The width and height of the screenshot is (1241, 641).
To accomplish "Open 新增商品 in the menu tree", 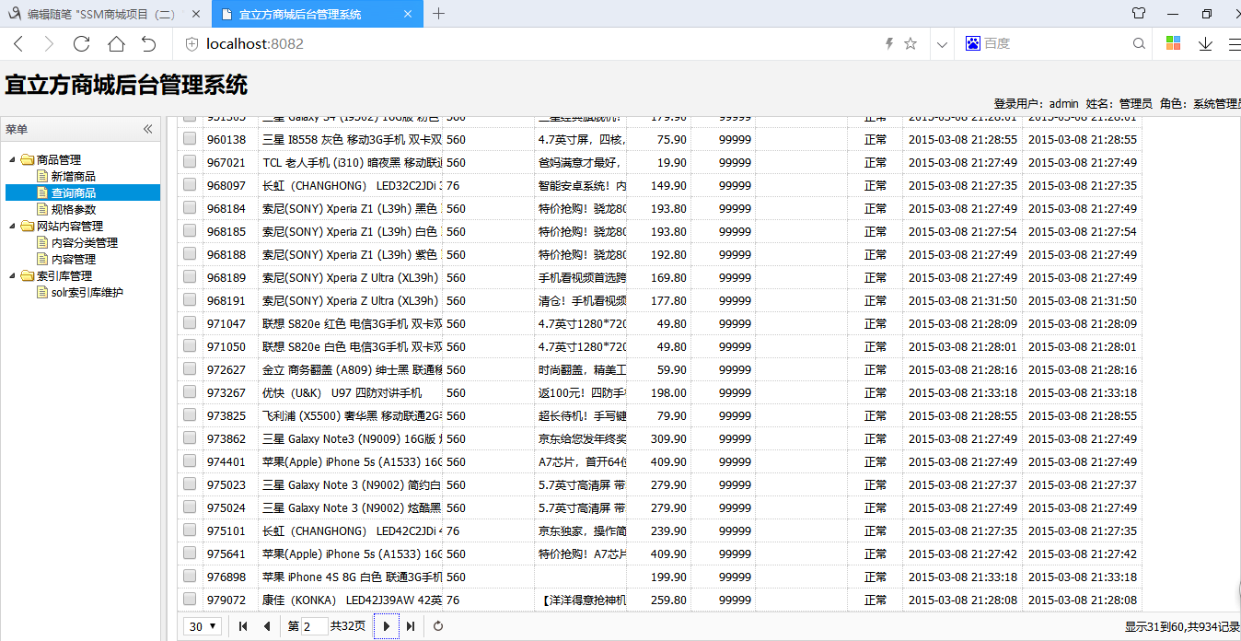I will point(74,176).
